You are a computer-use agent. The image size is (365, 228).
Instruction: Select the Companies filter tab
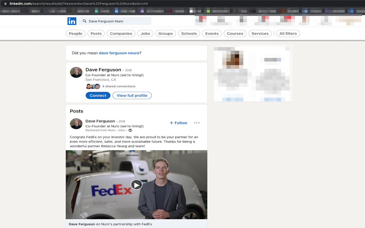pyautogui.click(x=121, y=33)
